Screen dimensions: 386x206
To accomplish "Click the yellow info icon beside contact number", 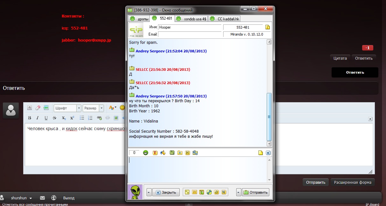I will [x=268, y=27].
